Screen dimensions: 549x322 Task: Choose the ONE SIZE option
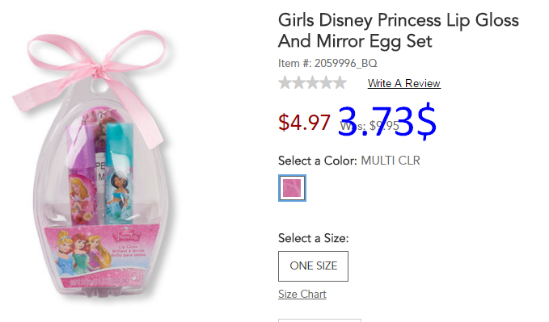(x=314, y=266)
